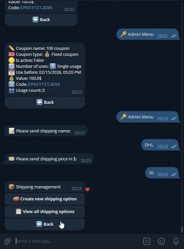Click the microphone voice message icon
Image resolution: width=184 pixels, height=249 pixels.
click(176, 241)
